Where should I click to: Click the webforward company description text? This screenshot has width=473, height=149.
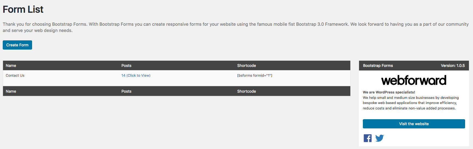click(x=410, y=103)
